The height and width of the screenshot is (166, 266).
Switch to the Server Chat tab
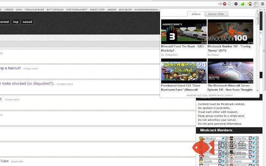tap(215, 14)
